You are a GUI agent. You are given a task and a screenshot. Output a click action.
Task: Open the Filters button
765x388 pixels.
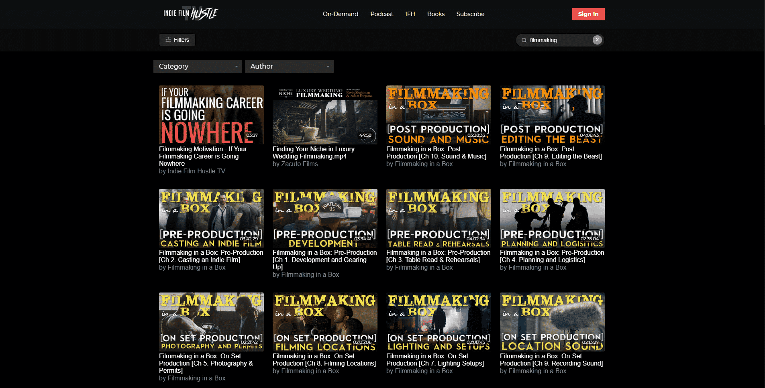177,40
